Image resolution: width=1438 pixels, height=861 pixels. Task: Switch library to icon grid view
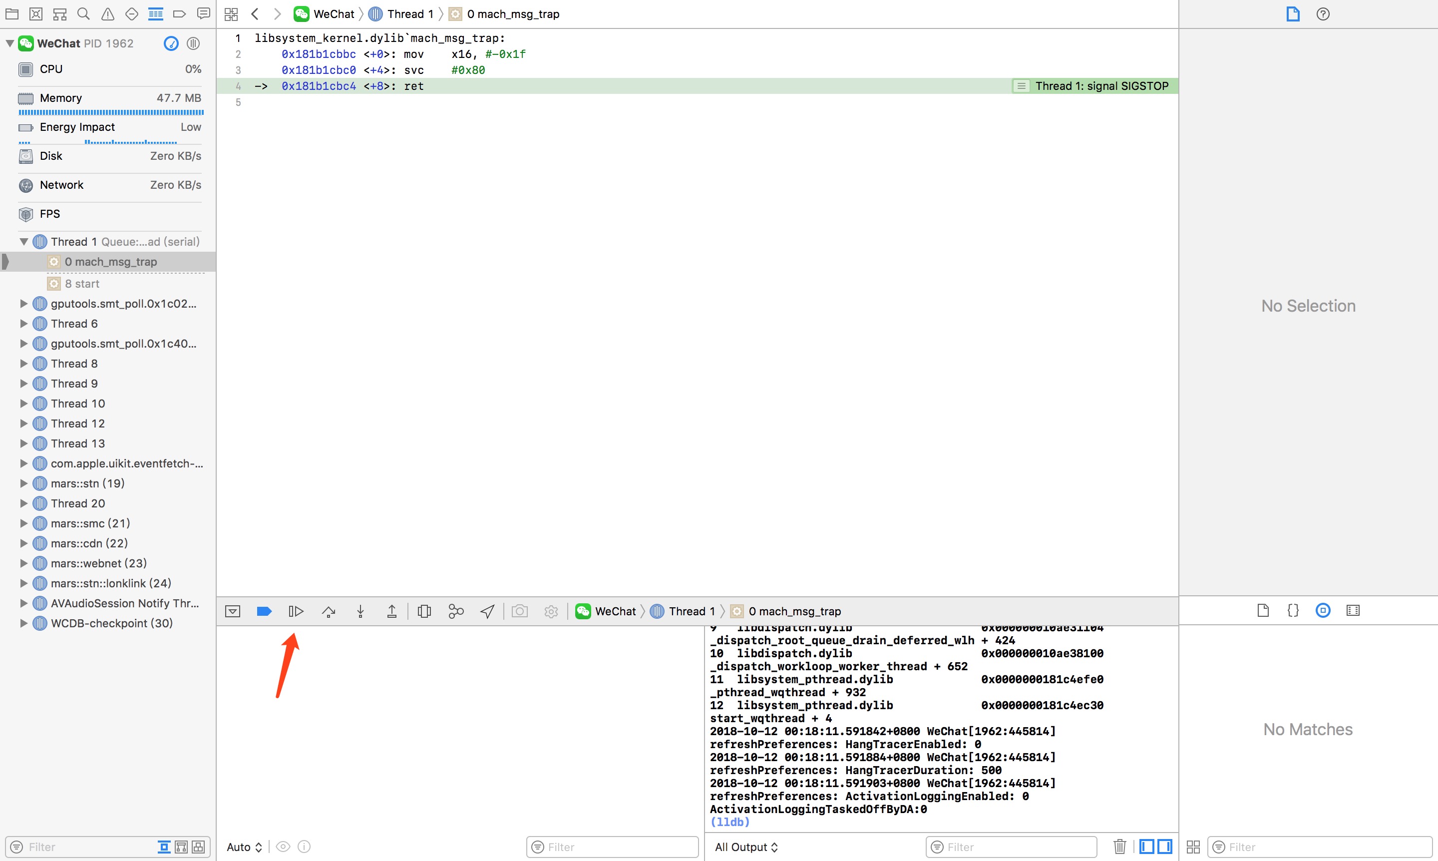pyautogui.click(x=1193, y=847)
